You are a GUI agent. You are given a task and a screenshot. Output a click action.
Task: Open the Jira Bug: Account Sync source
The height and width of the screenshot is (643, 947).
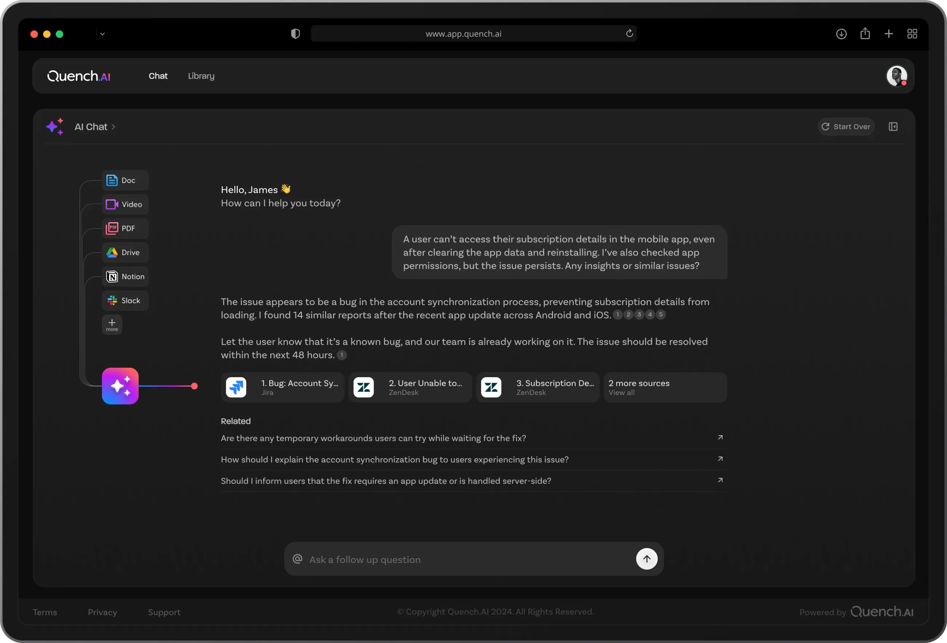282,387
